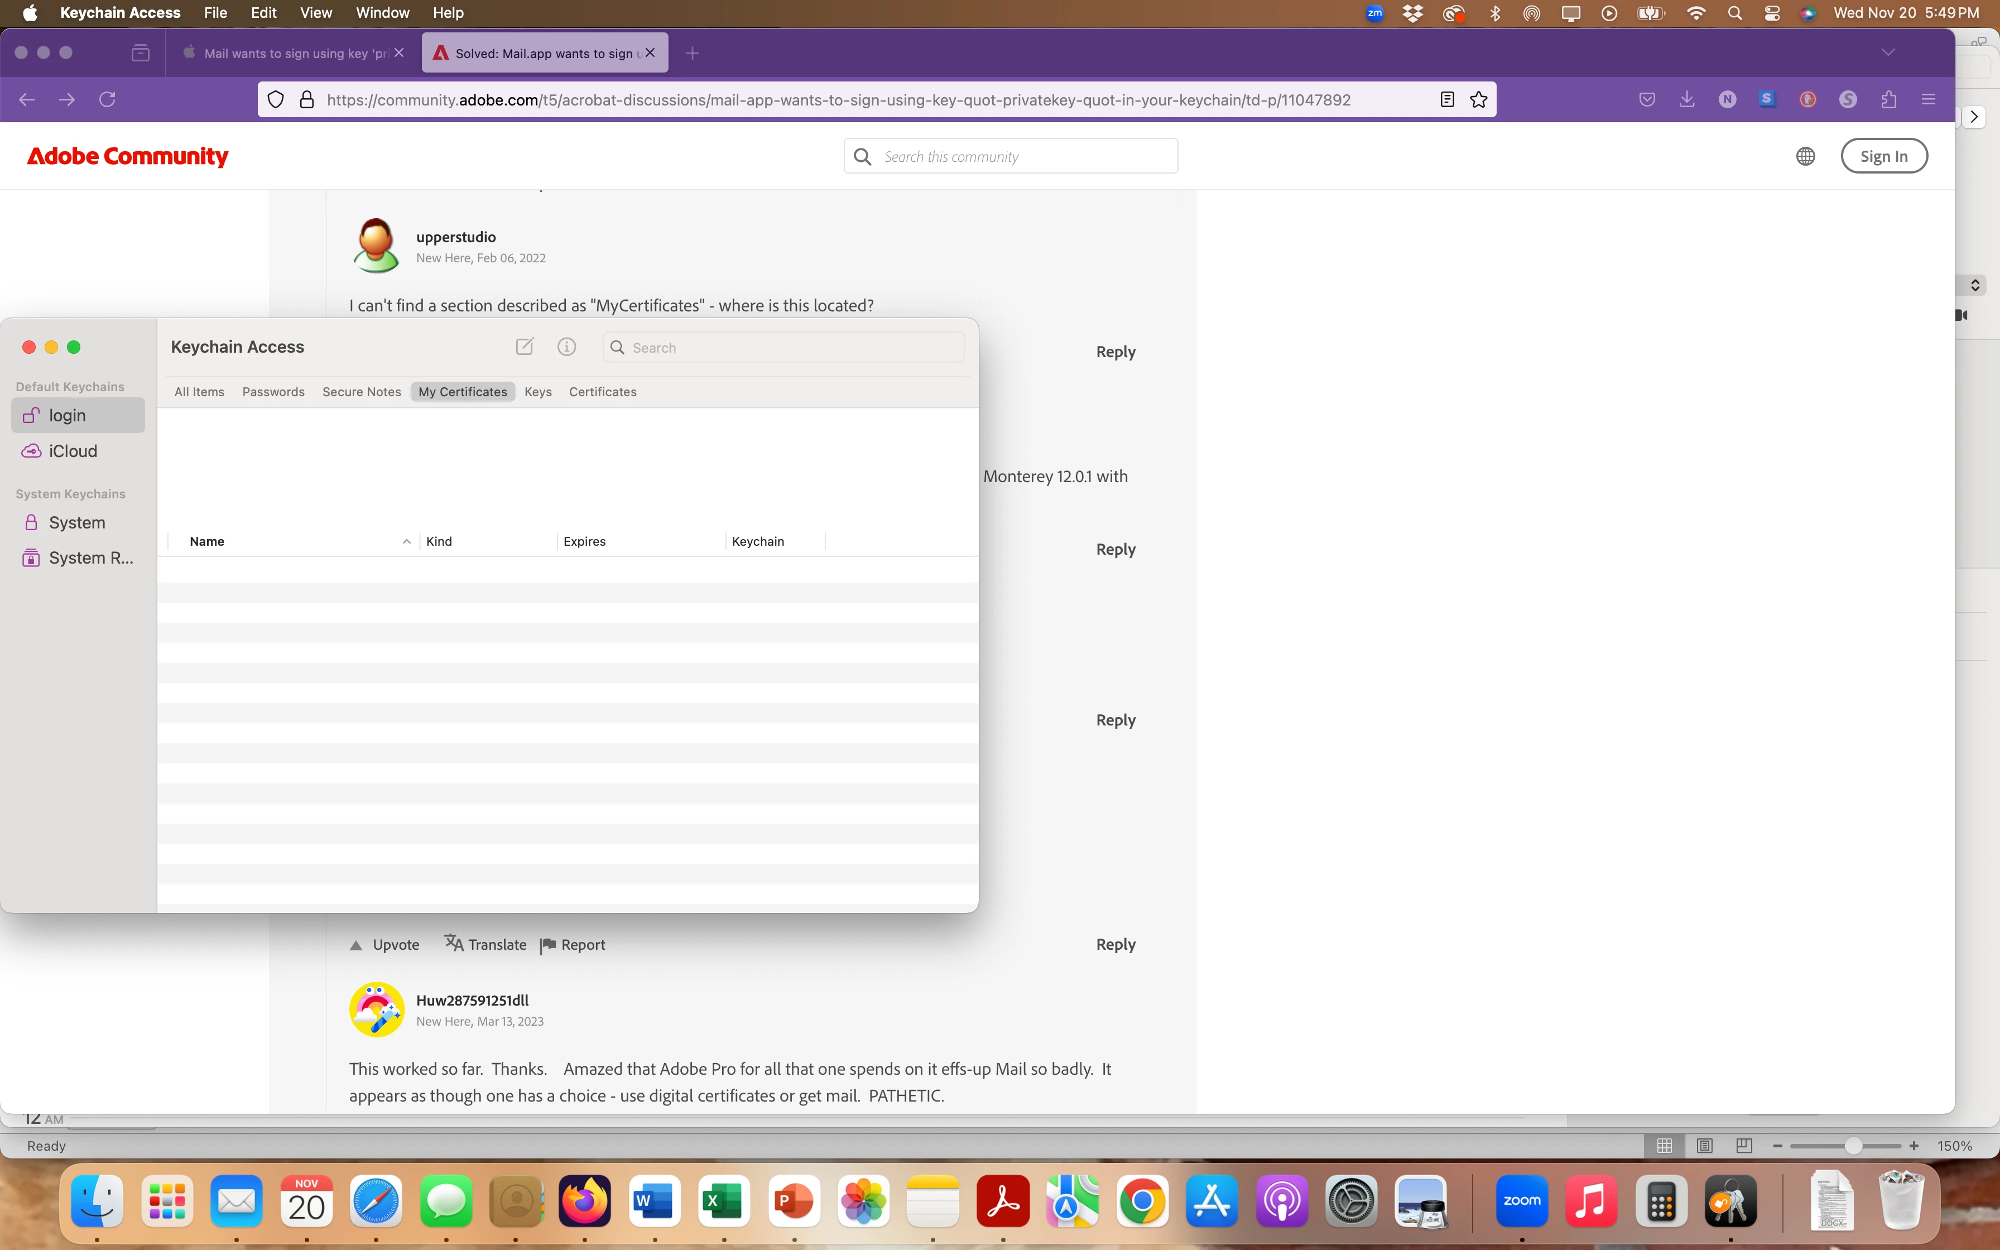Toggle Firefox reader view icon

[1446, 100]
